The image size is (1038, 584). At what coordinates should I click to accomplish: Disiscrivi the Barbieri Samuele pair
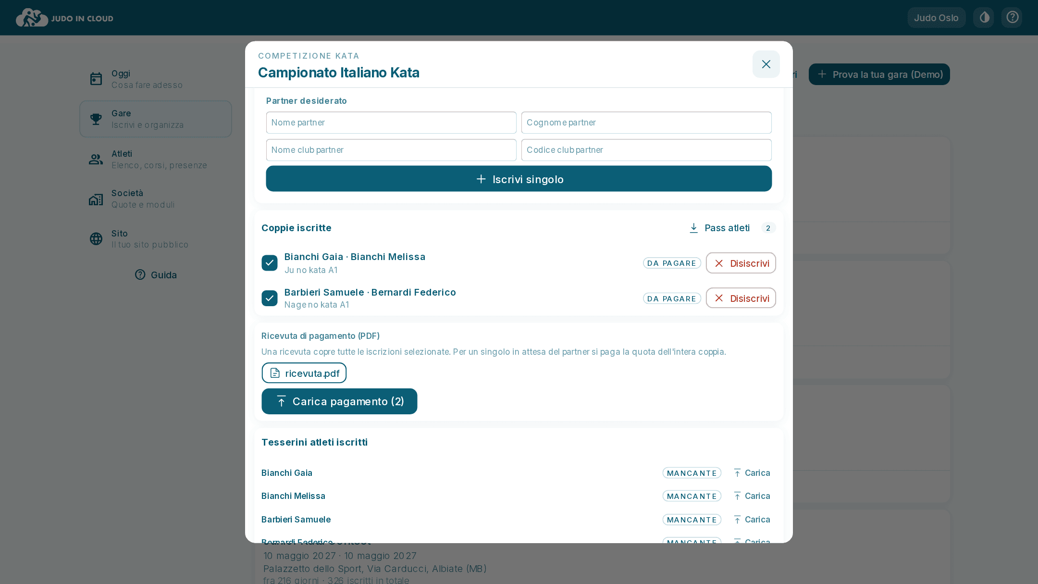[741, 298]
